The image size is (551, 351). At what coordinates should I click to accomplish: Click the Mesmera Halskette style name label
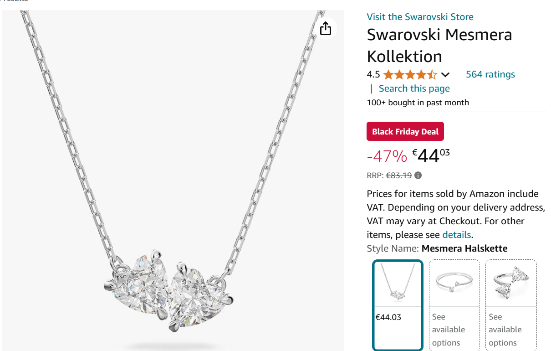[464, 248]
